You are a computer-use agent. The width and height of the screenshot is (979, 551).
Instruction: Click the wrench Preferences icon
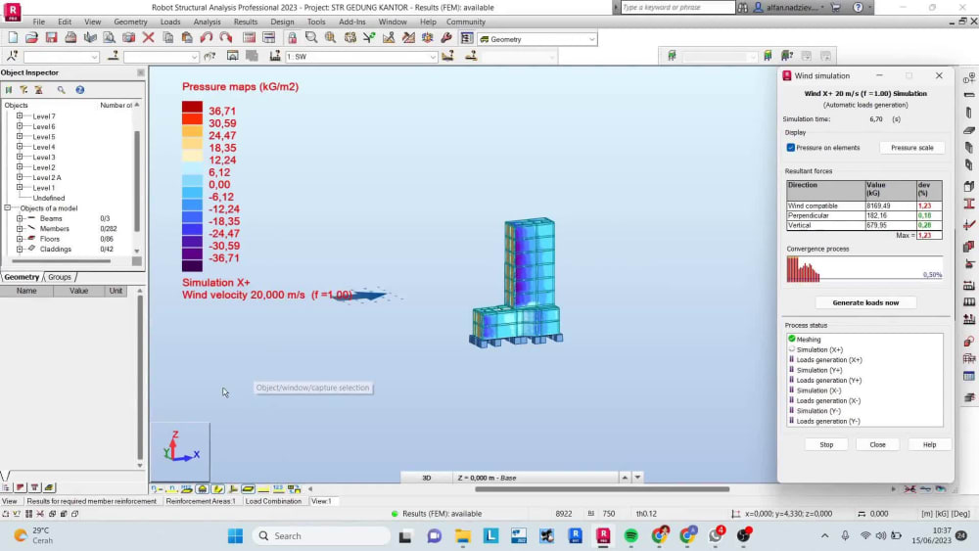[446, 39]
